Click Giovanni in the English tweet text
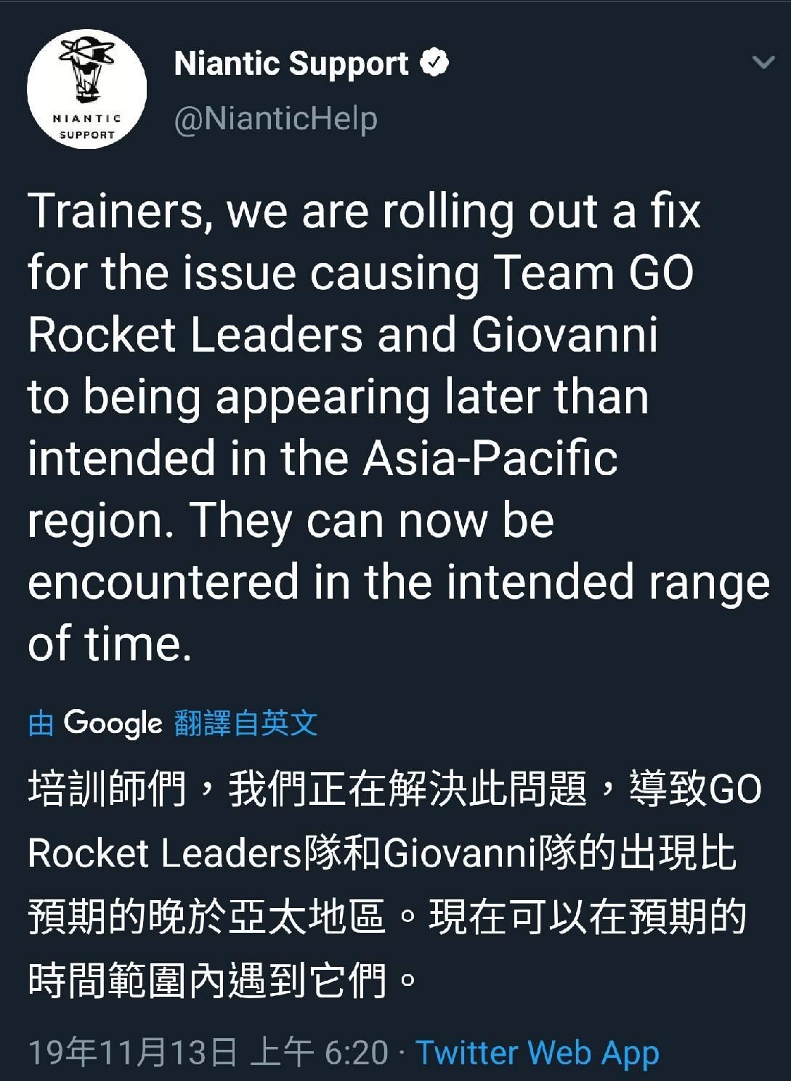 (564, 335)
